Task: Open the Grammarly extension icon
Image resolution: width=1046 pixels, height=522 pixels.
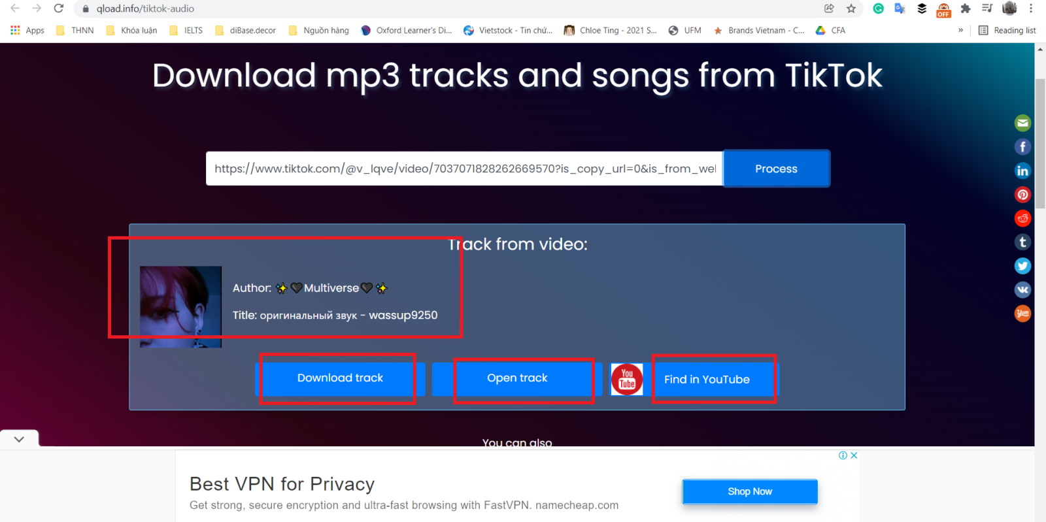Action: click(x=879, y=8)
